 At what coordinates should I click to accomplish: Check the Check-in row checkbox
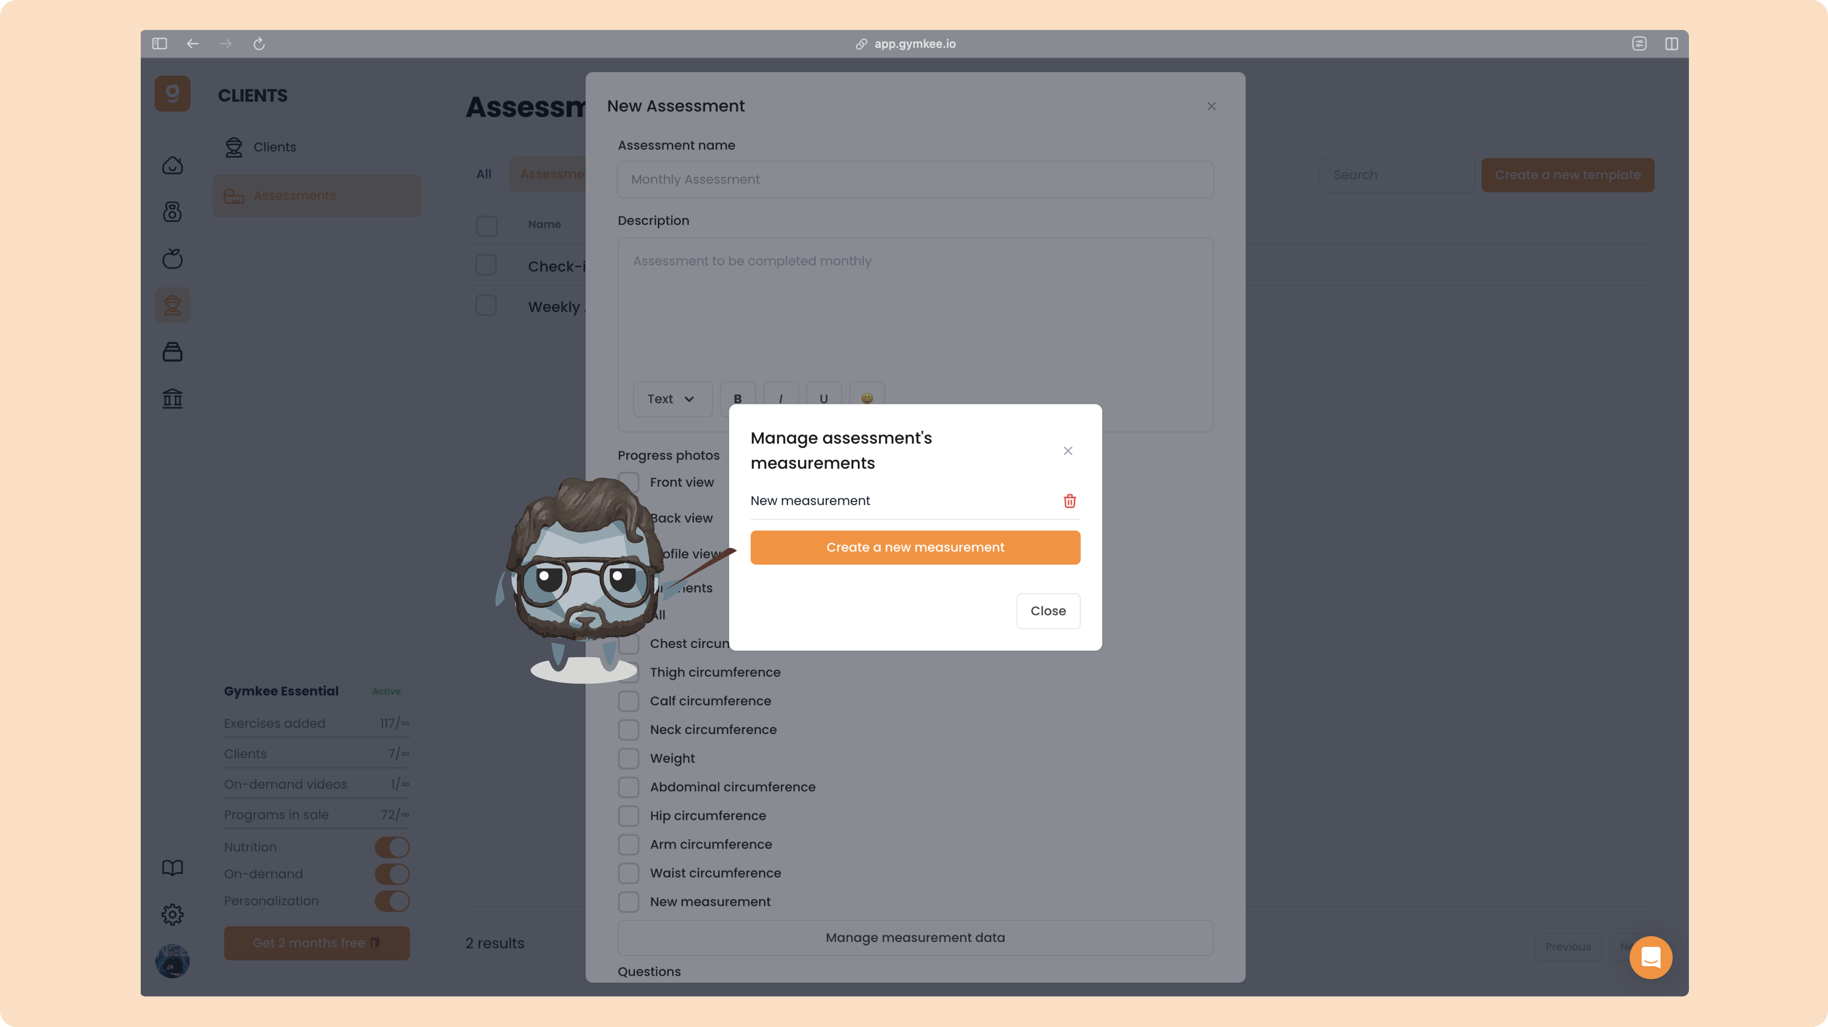coord(486,265)
